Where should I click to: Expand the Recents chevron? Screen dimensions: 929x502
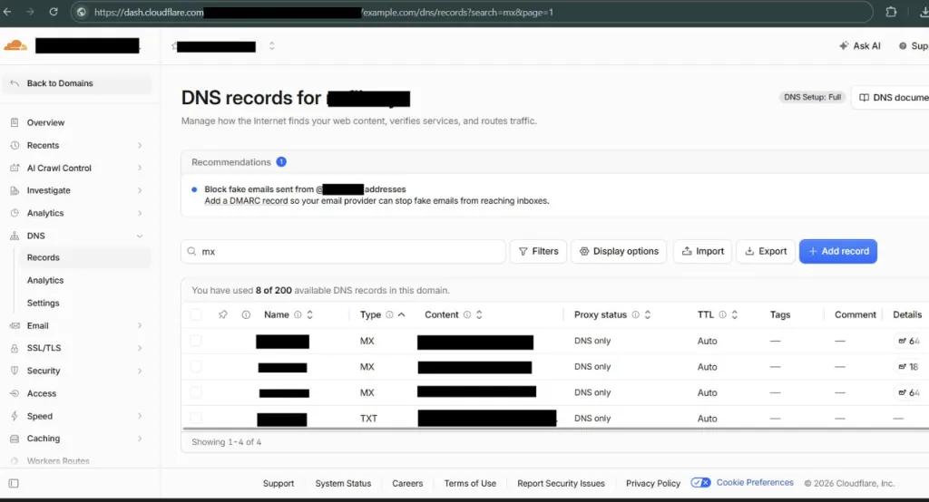[140, 145]
